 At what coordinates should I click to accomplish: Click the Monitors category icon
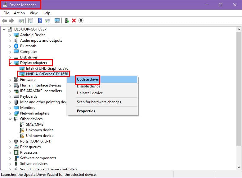pos(16,108)
